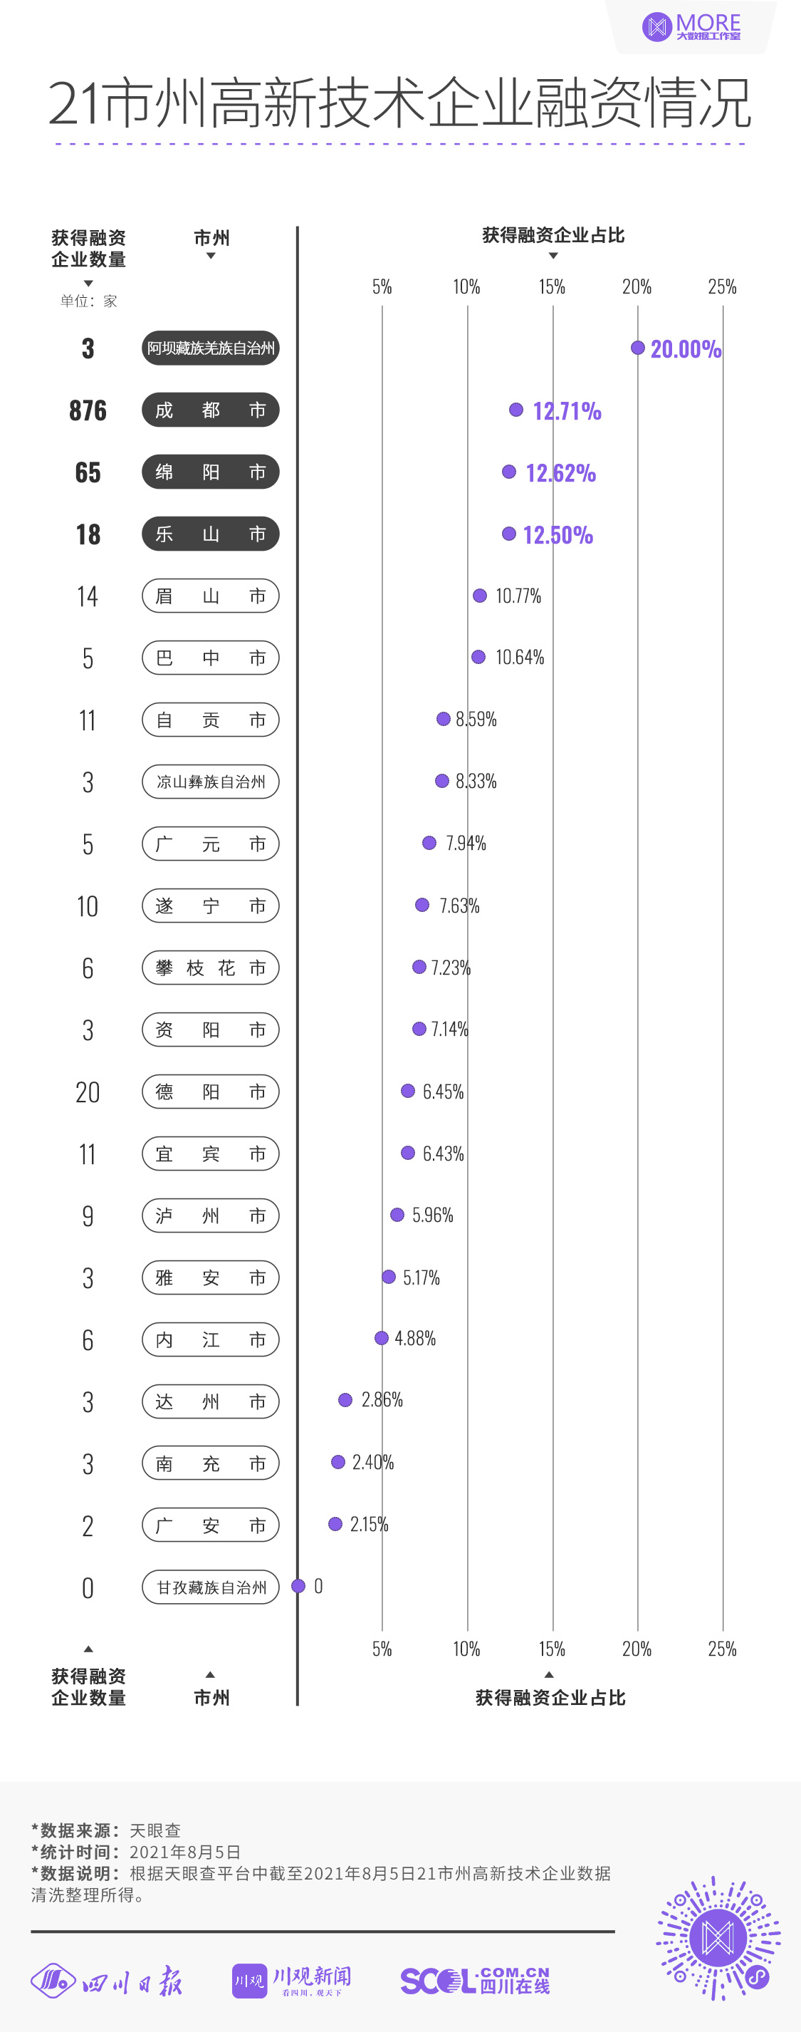
Task: Select the 成都市 dark pill label
Action: tap(211, 410)
